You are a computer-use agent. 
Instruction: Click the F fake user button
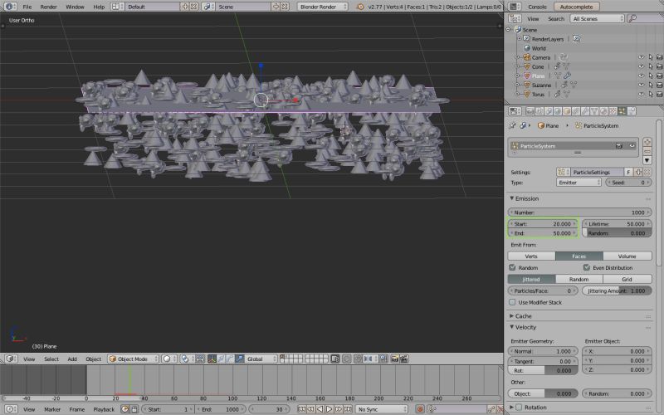click(x=628, y=173)
